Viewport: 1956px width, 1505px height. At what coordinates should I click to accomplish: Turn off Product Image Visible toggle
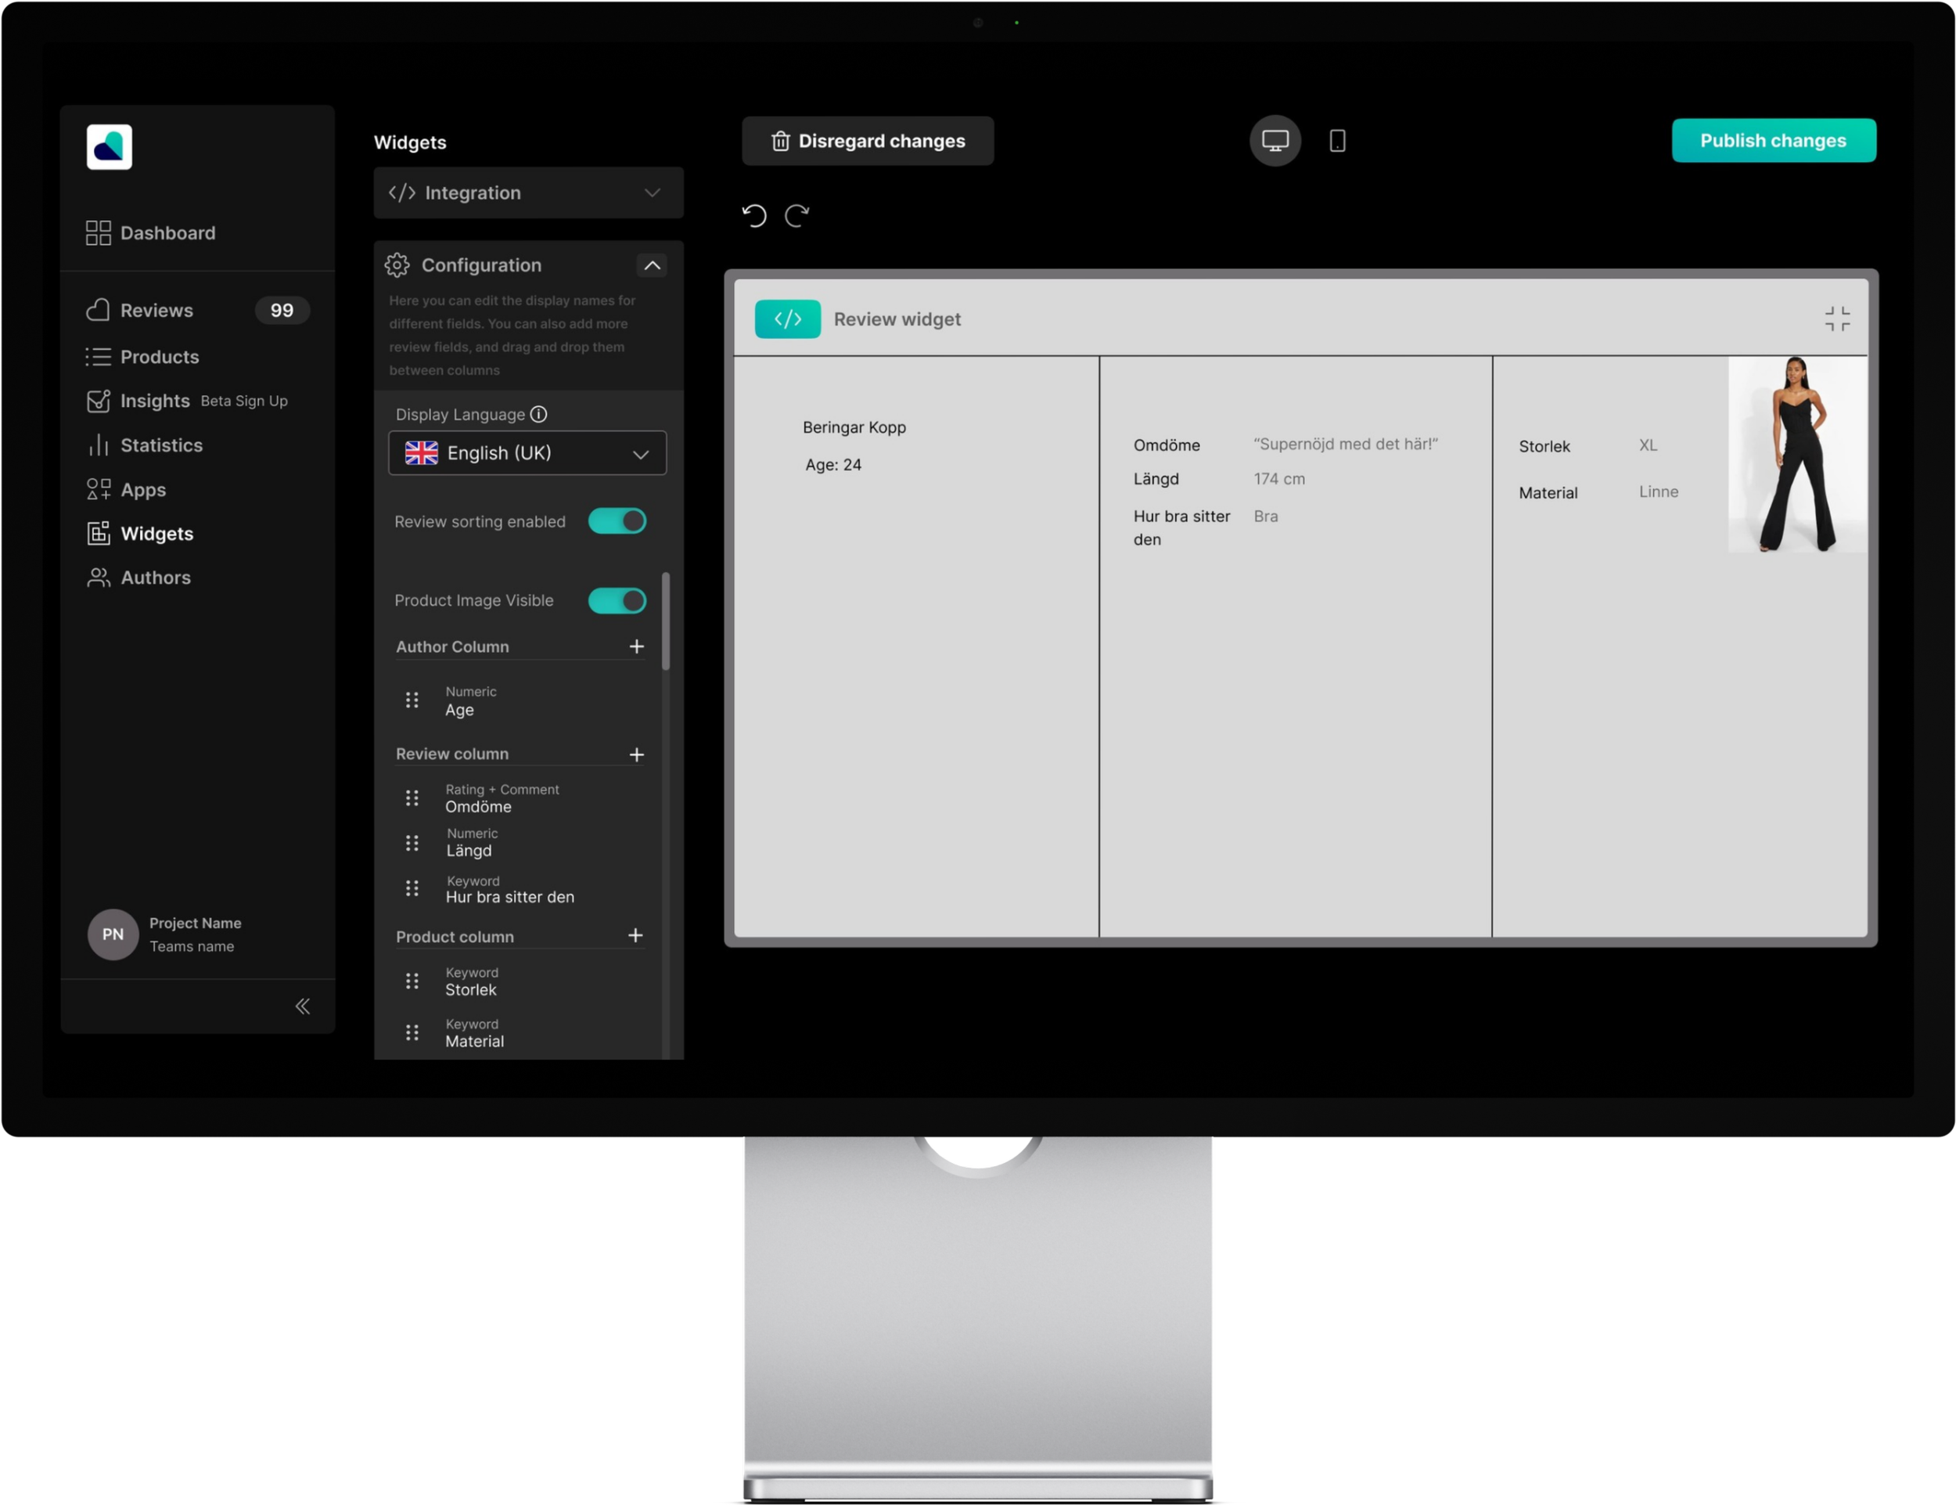(617, 600)
